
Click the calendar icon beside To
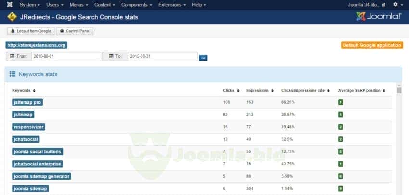pos(111,56)
